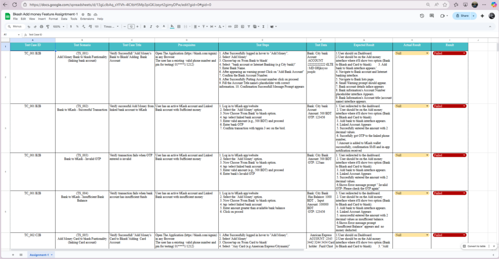Click the Undo icon in the toolbar
The width and height of the screenshot is (499, 259).
pos(29,27)
